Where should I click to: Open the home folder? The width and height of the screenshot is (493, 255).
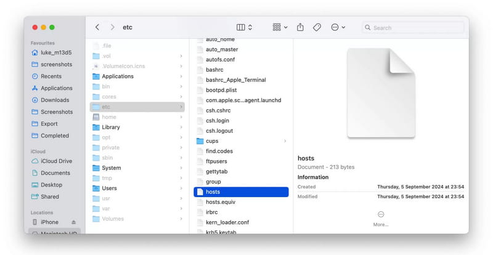tap(137, 117)
